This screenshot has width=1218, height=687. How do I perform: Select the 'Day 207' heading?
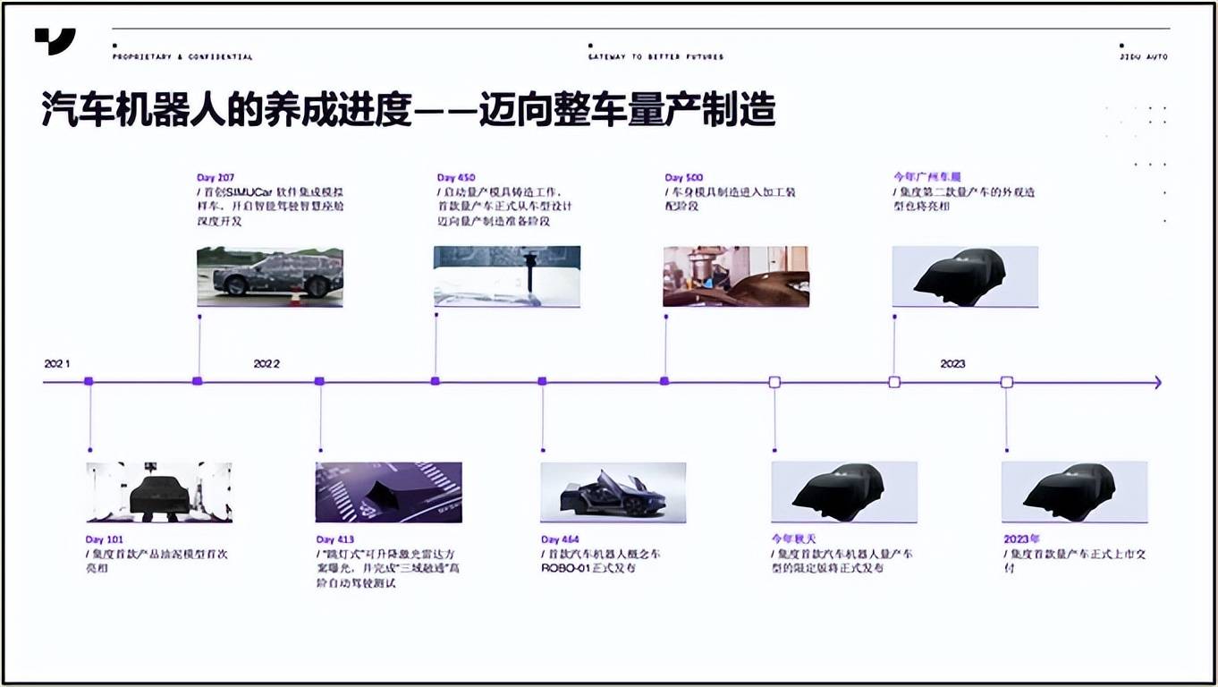216,178
